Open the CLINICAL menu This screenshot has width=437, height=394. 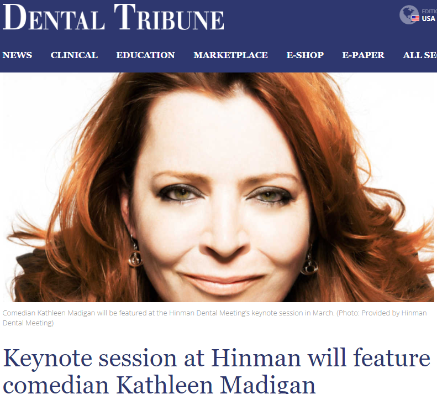coord(74,55)
